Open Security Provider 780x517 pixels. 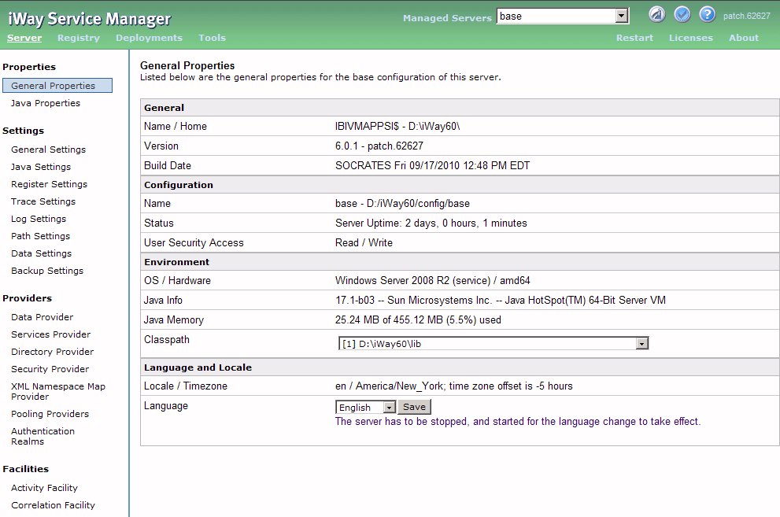click(50, 369)
